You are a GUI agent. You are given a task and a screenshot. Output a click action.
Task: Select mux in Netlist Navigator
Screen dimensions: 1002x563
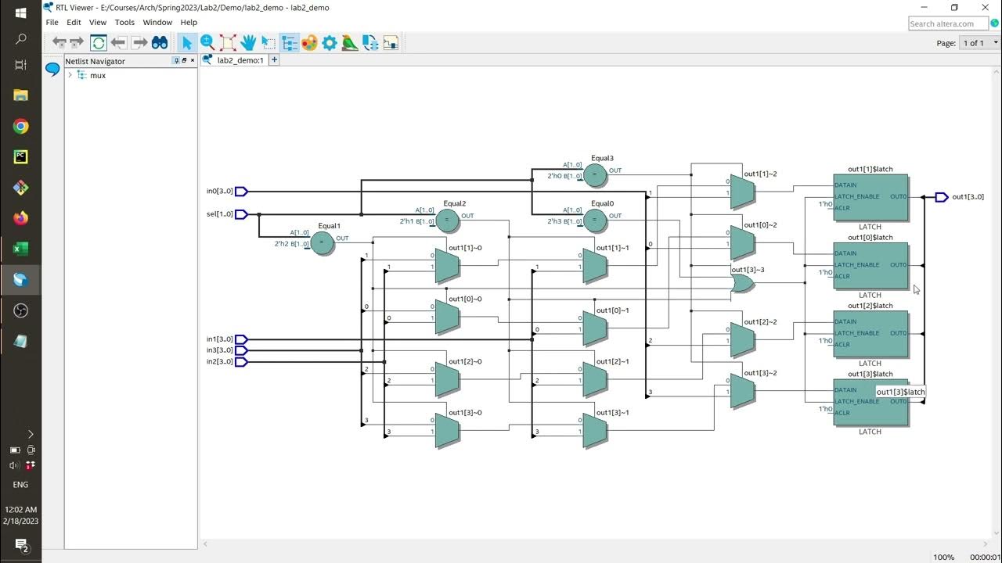pos(98,75)
